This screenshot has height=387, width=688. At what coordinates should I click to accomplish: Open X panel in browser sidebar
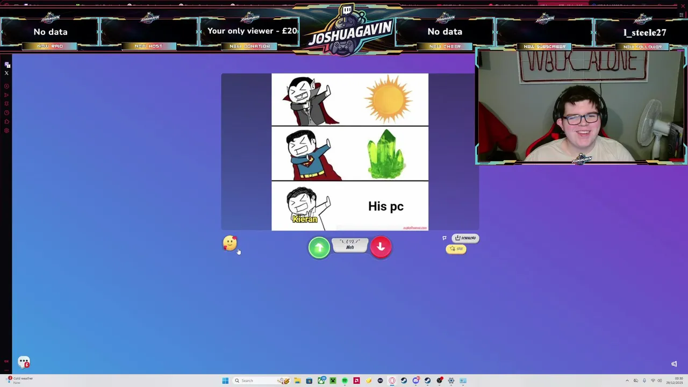tap(6, 73)
